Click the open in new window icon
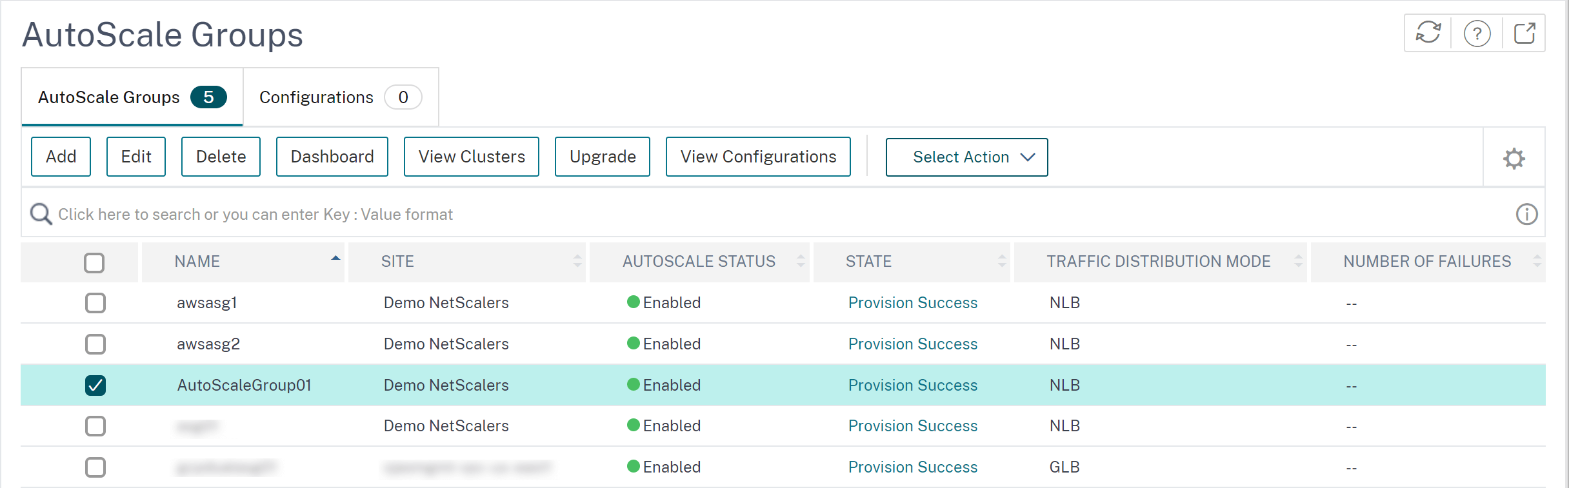This screenshot has width=1569, height=488. pos(1524,33)
